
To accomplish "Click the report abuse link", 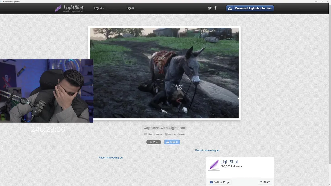I will [x=175, y=134].
